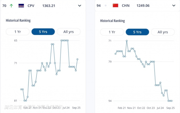Click the CHN team code label

pos(126,6)
